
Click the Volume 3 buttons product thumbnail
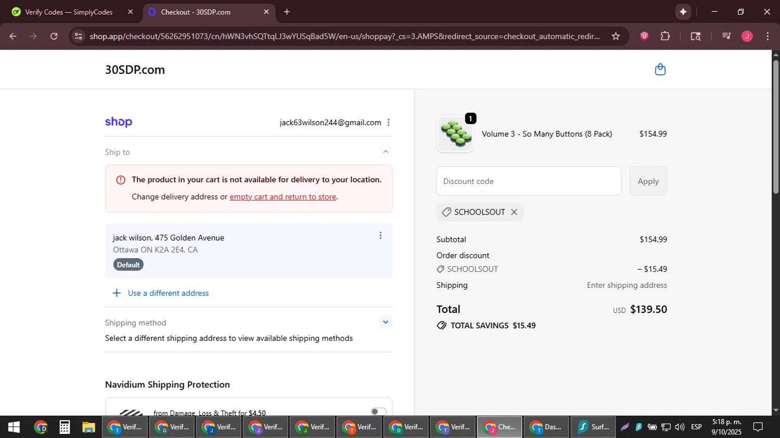click(x=456, y=134)
